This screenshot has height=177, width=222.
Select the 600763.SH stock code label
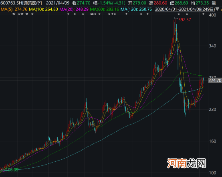[x=11, y=3]
